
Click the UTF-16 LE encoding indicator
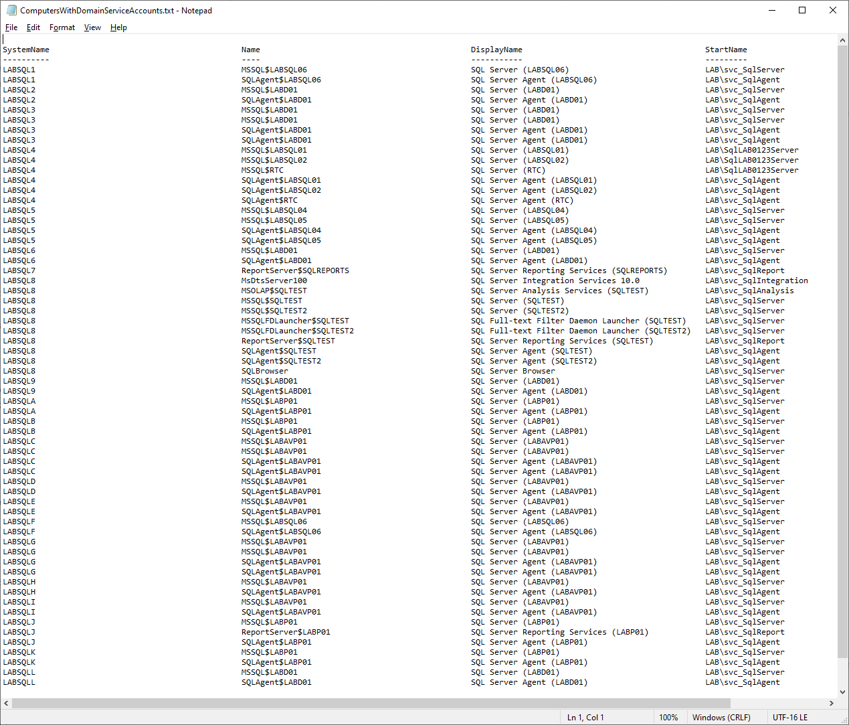pos(790,717)
